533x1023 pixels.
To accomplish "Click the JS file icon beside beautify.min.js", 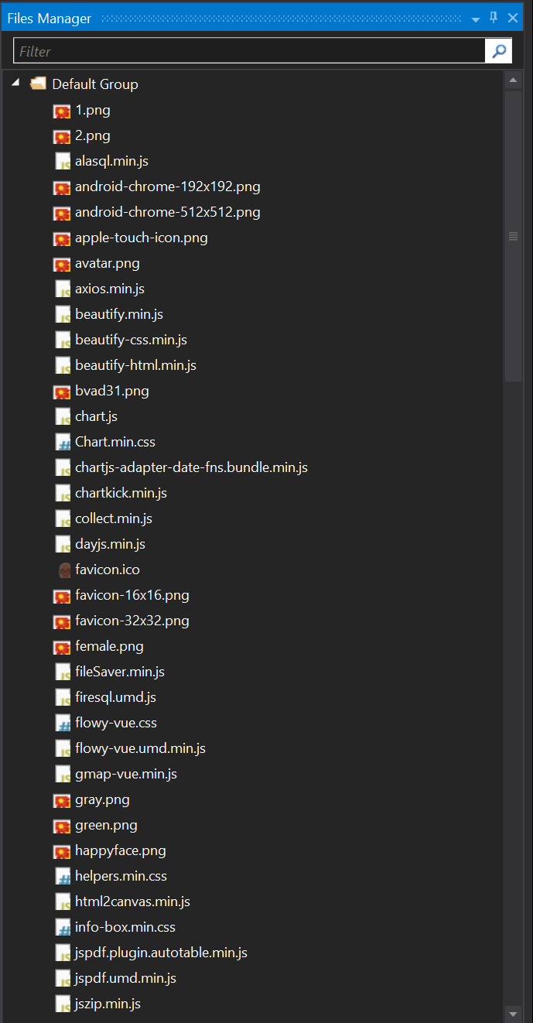I will click(x=63, y=314).
